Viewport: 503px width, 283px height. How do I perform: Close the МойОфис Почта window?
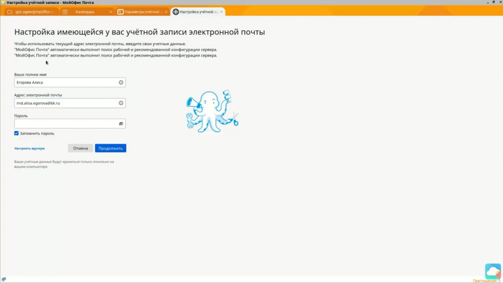500,2
